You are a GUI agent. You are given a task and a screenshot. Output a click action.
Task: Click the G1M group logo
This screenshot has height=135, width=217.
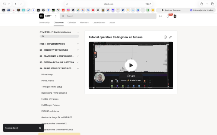(42, 16)
